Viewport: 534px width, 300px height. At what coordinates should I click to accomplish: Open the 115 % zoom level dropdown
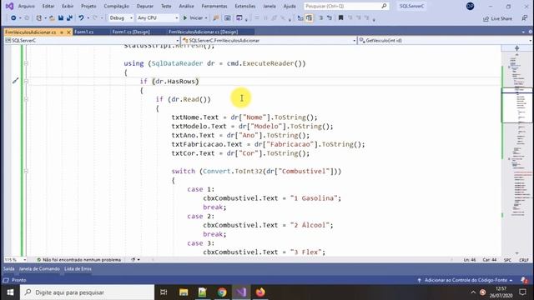(x=15, y=260)
